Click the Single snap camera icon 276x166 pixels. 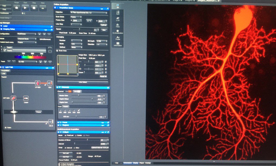[16, 8]
